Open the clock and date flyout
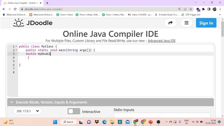 pos(211,122)
